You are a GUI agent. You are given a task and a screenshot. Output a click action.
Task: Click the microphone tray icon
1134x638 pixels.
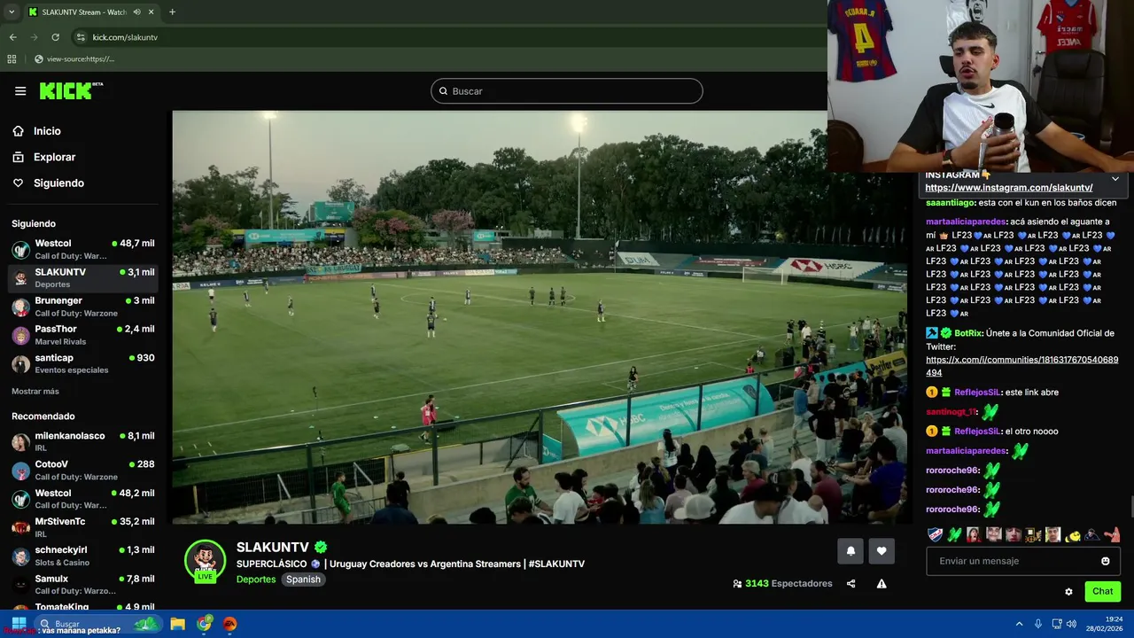pos(1038,624)
